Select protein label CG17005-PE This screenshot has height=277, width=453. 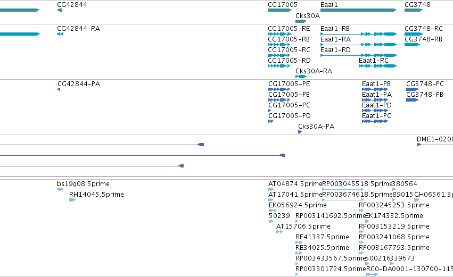click(289, 84)
